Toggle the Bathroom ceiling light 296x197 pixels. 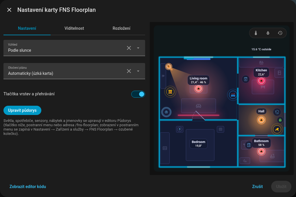click(x=261, y=151)
